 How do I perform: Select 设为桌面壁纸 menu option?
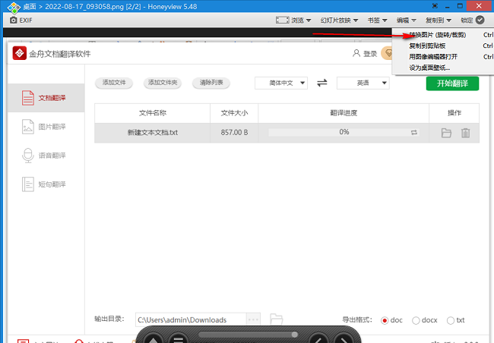click(429, 68)
